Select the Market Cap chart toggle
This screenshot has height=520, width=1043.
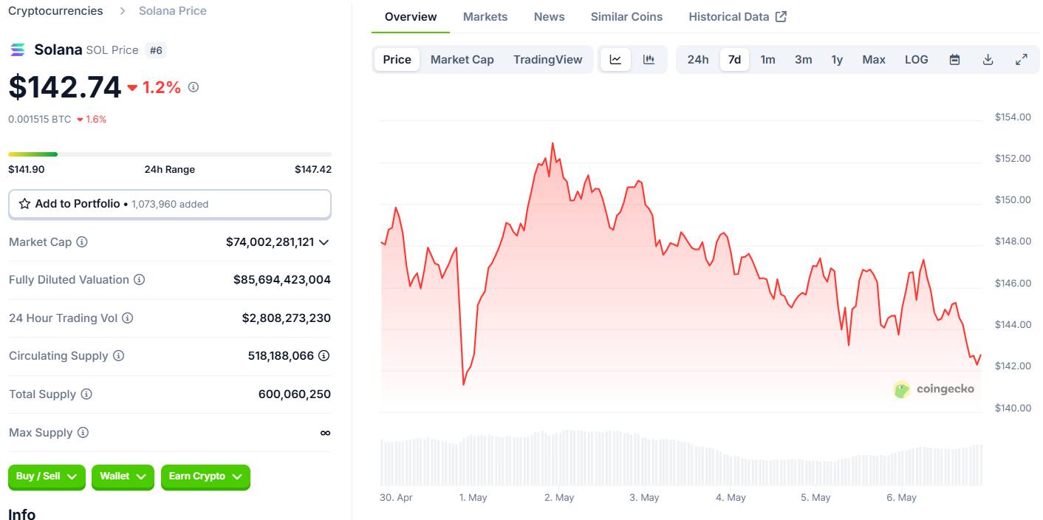point(462,60)
